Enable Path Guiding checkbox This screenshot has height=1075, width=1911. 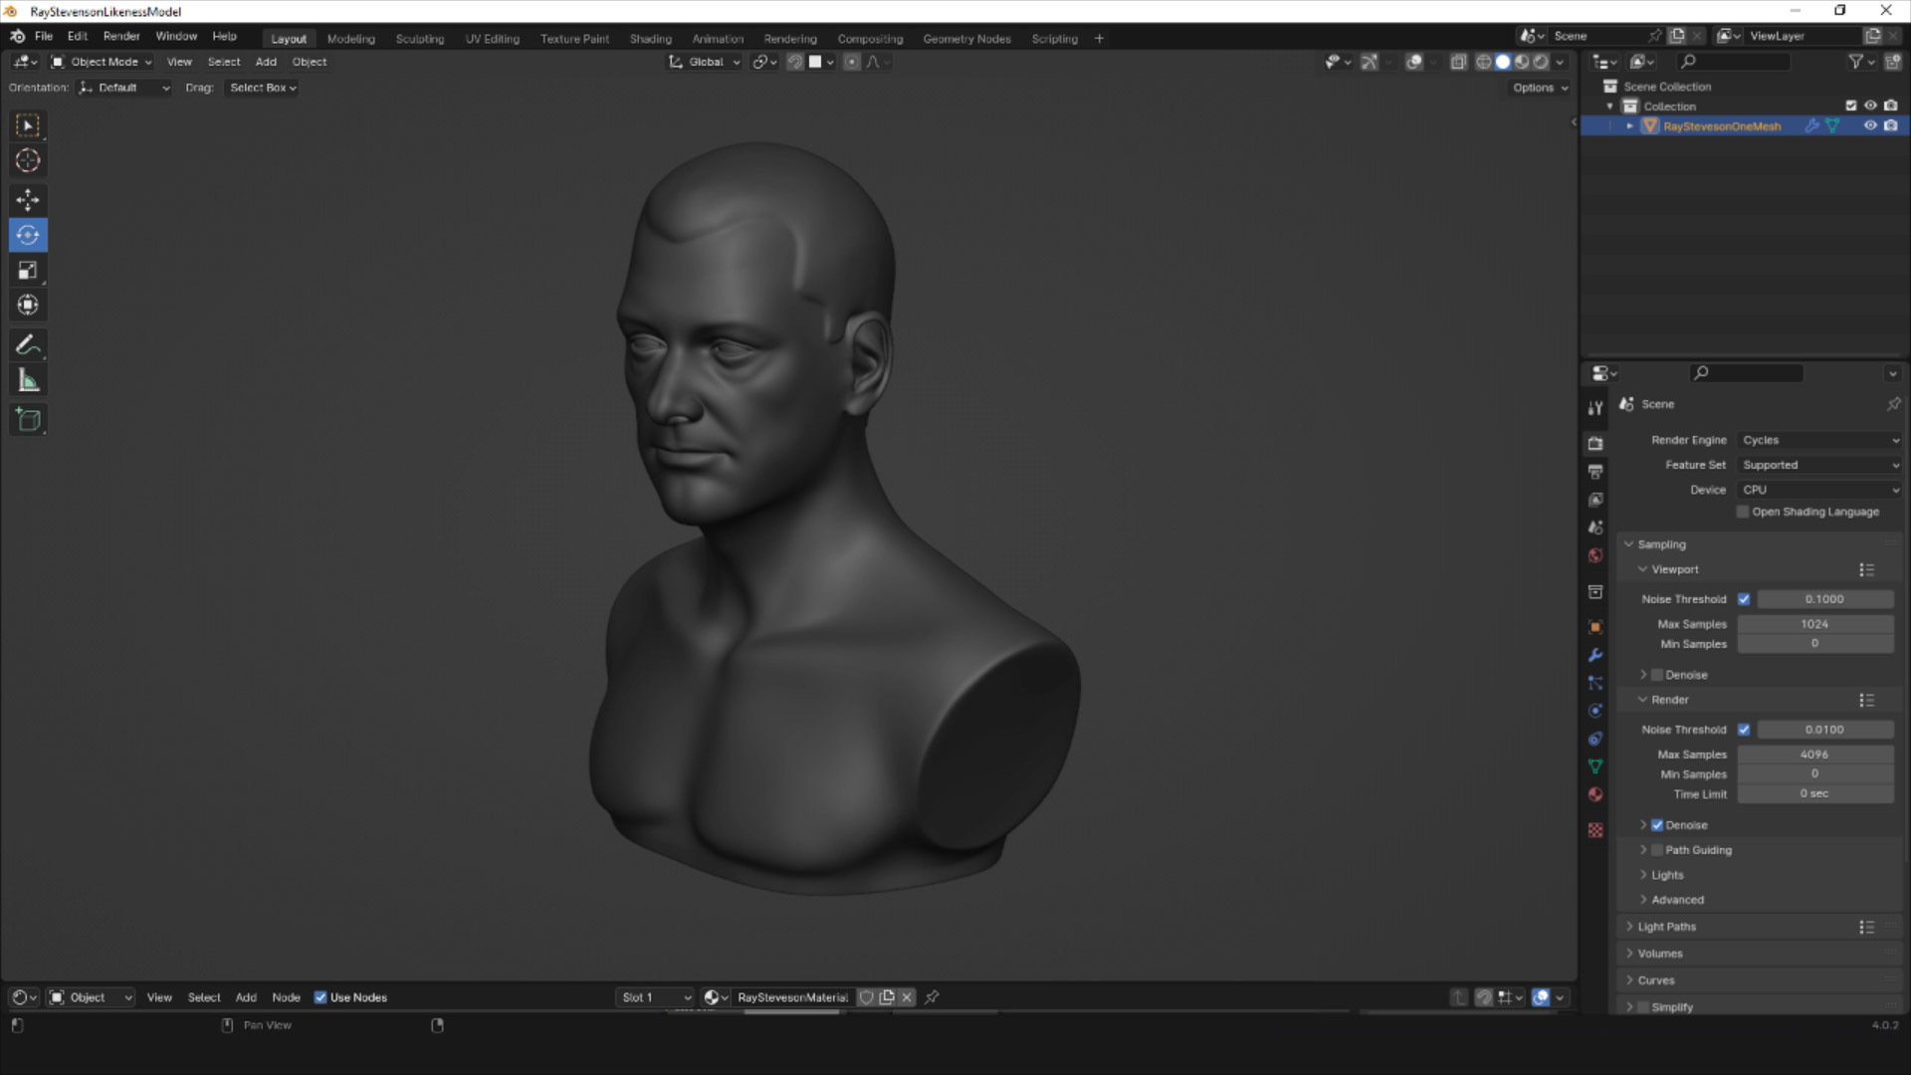coord(1657,850)
